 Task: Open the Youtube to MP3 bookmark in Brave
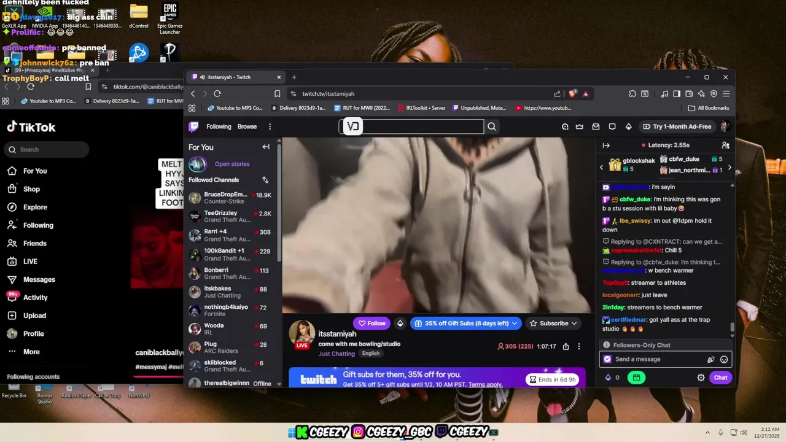click(x=235, y=108)
